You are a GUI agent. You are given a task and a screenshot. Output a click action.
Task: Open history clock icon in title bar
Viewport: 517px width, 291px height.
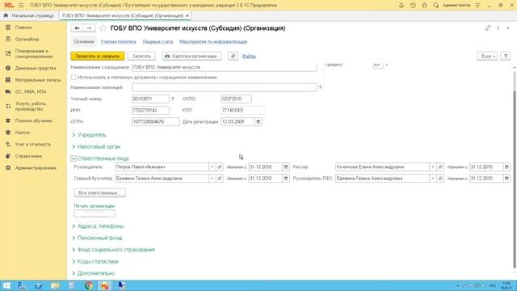tap(413, 6)
